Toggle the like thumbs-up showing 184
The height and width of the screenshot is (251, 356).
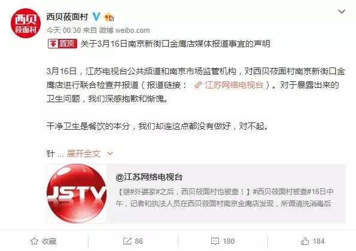(313, 241)
